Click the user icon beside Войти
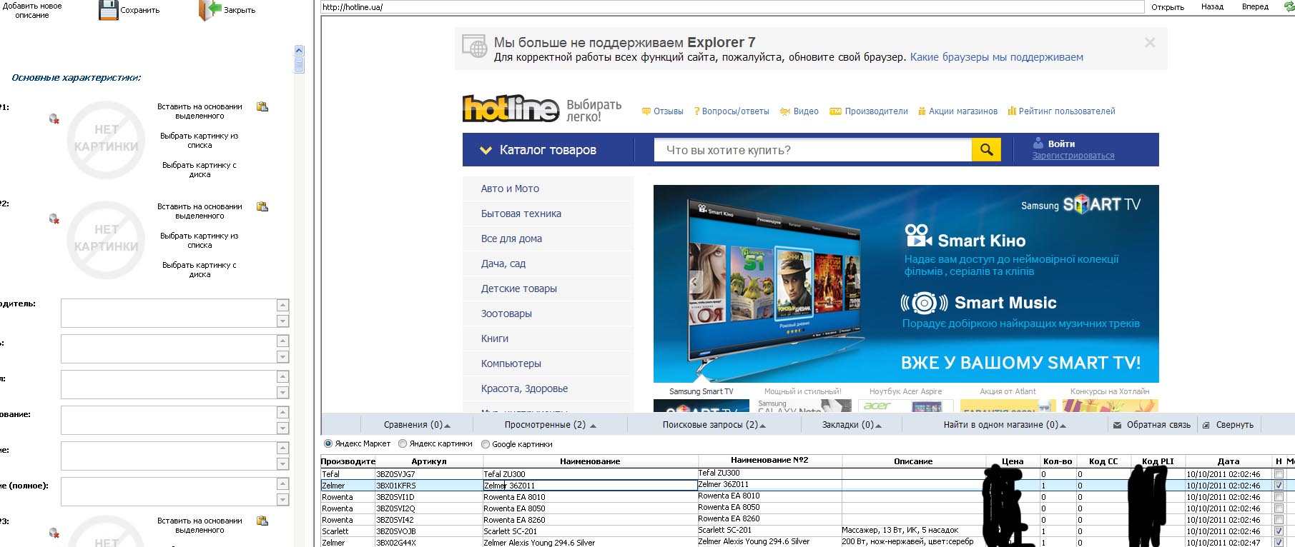The width and height of the screenshot is (1295, 547). coord(1038,144)
